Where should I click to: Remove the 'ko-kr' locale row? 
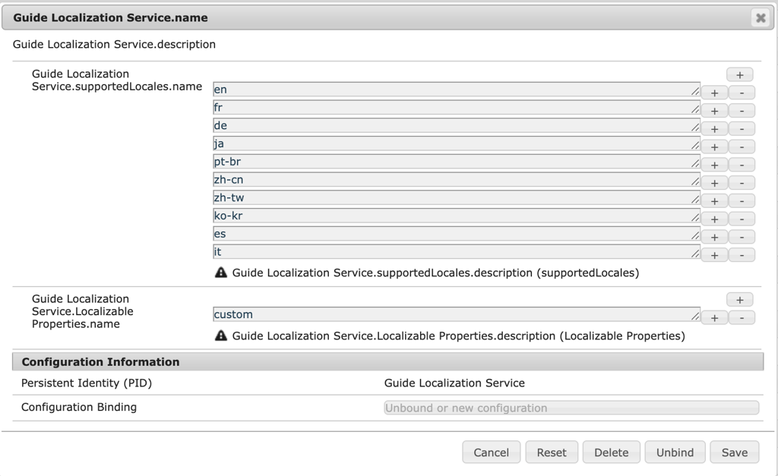click(x=742, y=219)
